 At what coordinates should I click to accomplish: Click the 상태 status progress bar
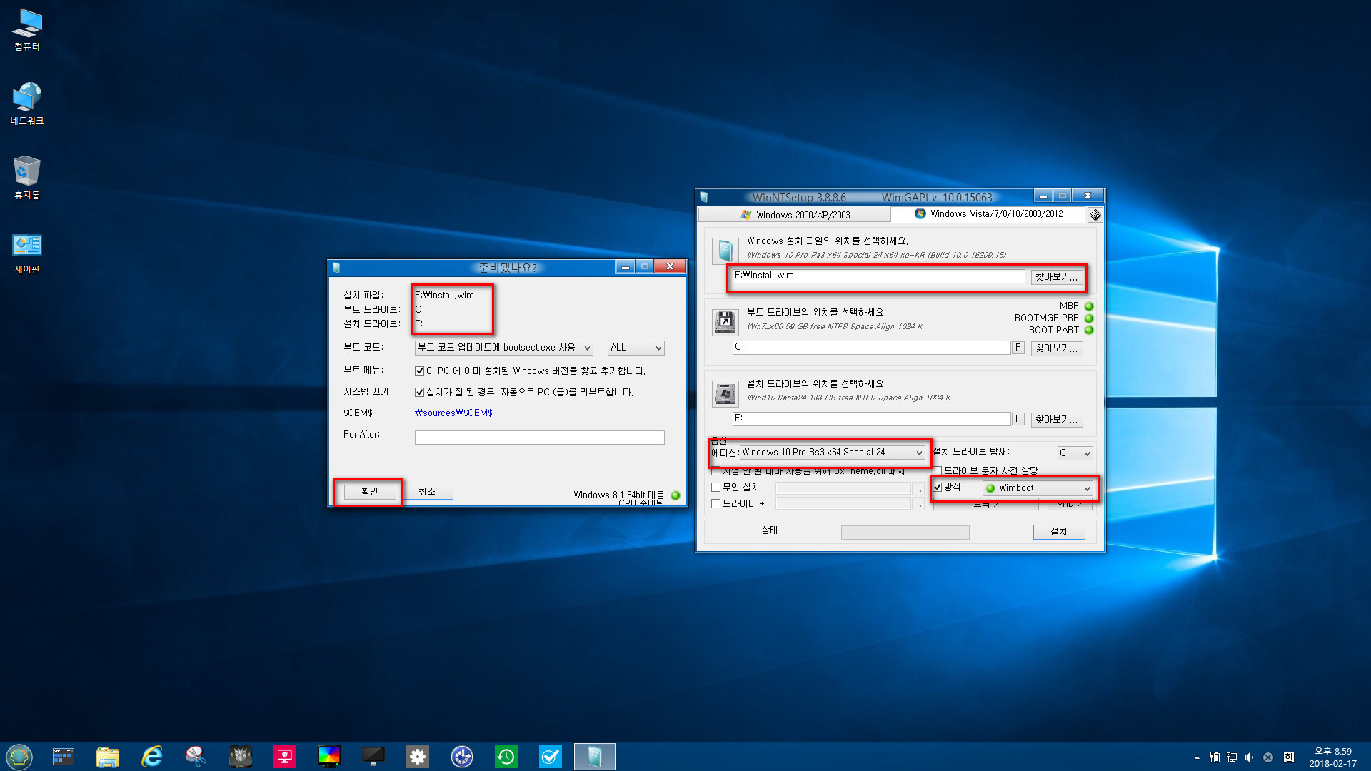[905, 533]
